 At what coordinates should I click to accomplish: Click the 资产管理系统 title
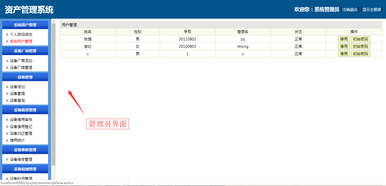[x=29, y=10]
